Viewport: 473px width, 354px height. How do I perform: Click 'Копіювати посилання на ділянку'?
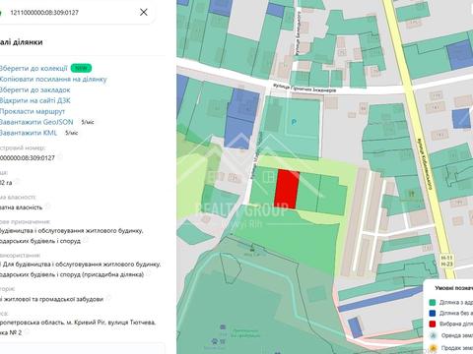53,79
